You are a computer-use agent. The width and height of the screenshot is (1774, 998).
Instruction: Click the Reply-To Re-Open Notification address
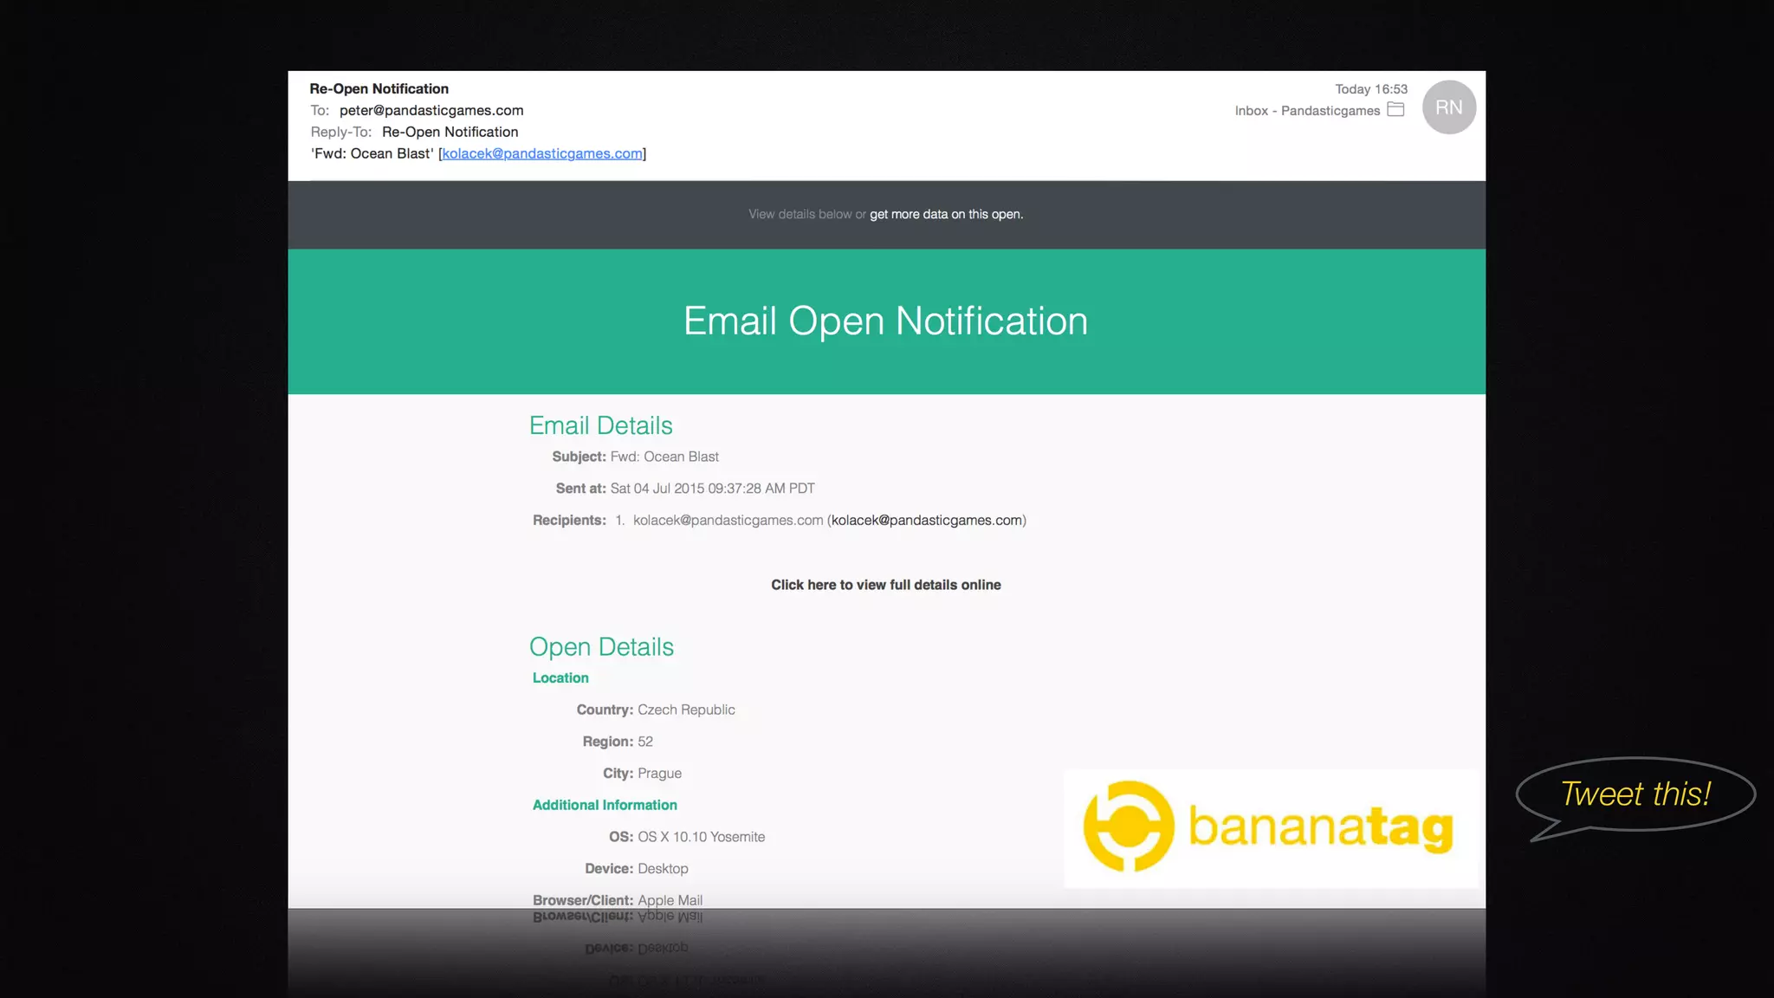[x=450, y=132]
